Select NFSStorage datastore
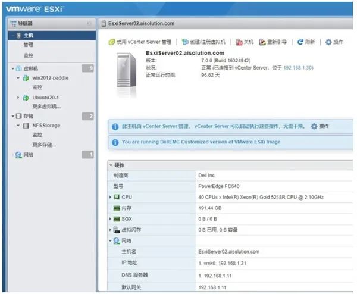This screenshot has height=294, width=357. (x=46, y=126)
